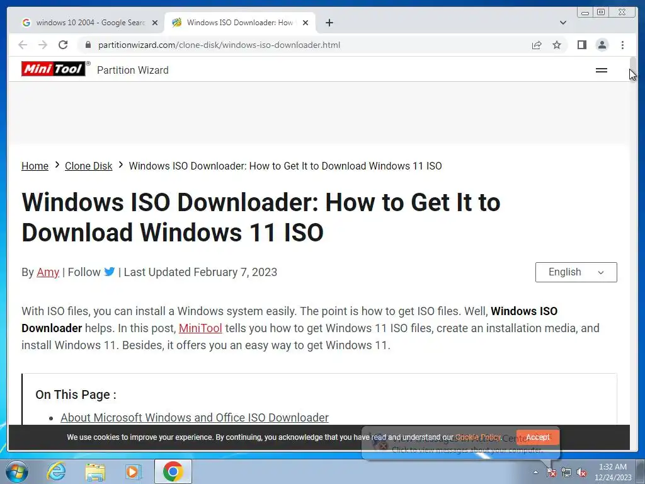Open the hamburger site menu
The image size is (645, 484).
602,71
